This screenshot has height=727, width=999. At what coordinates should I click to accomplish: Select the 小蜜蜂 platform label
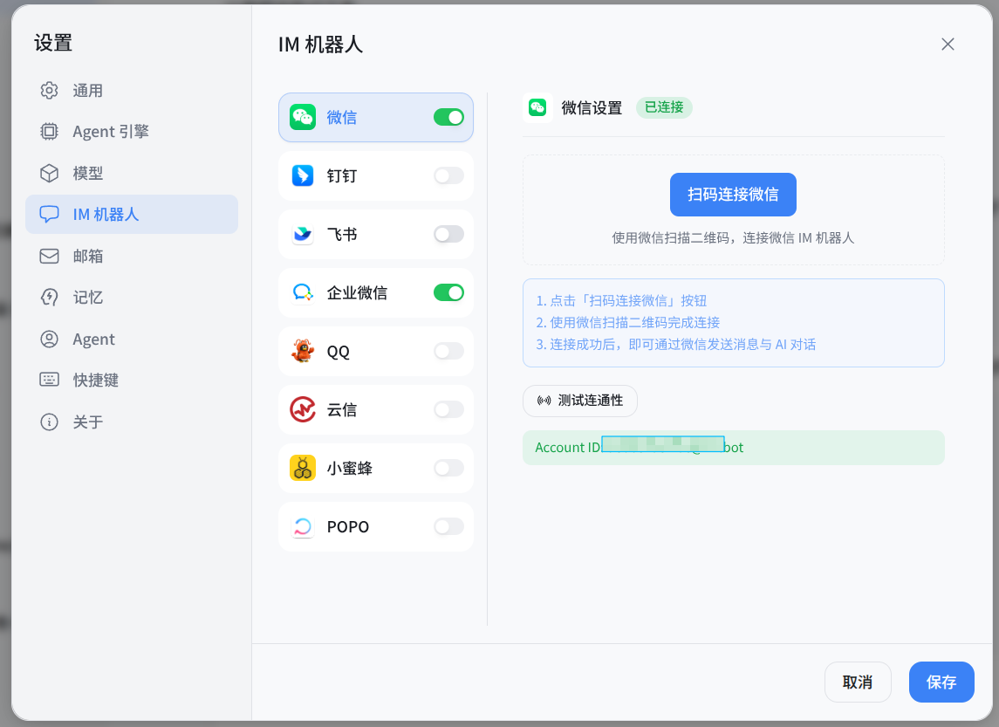click(x=350, y=469)
